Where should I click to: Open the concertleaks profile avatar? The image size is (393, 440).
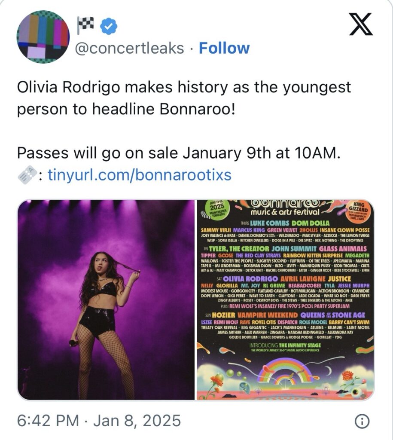point(43,37)
